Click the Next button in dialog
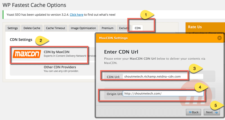Screen dimensions: 225x120 tap(212, 112)
